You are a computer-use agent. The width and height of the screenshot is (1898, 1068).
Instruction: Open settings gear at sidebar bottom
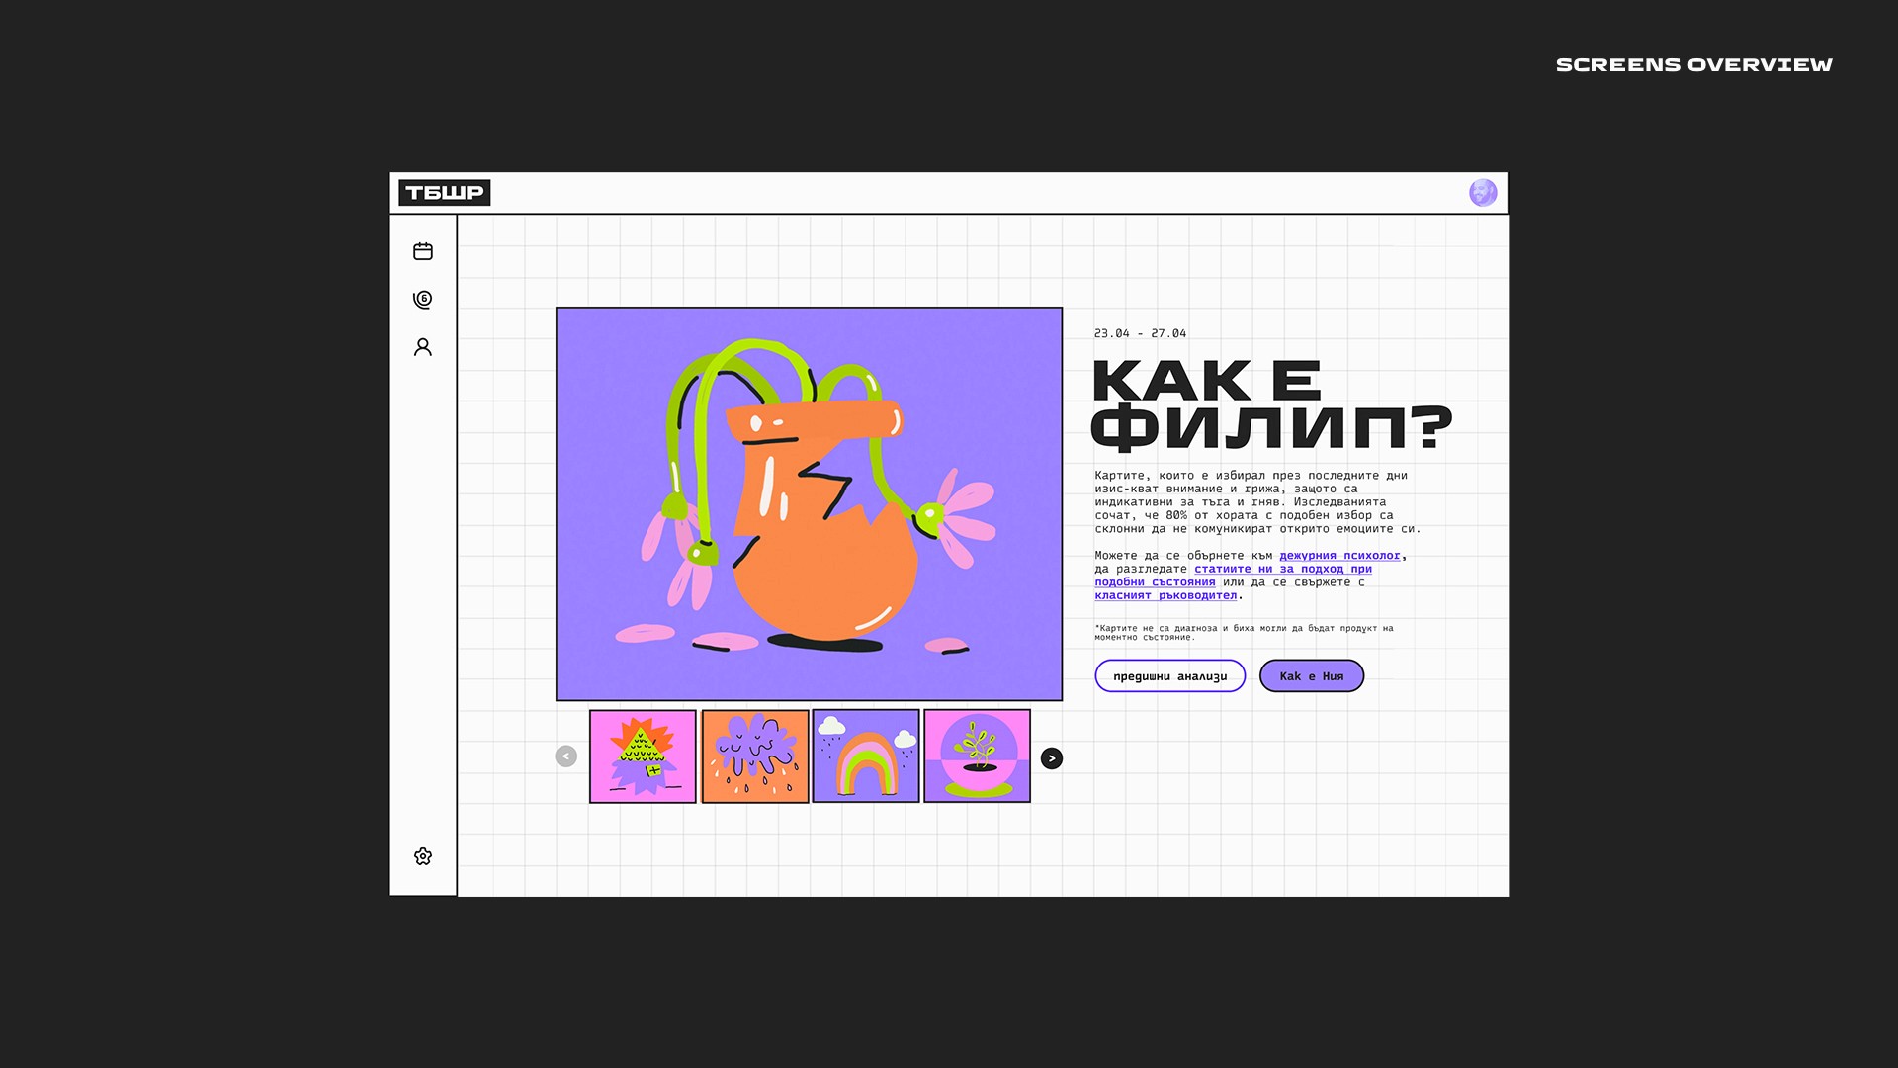(x=423, y=856)
